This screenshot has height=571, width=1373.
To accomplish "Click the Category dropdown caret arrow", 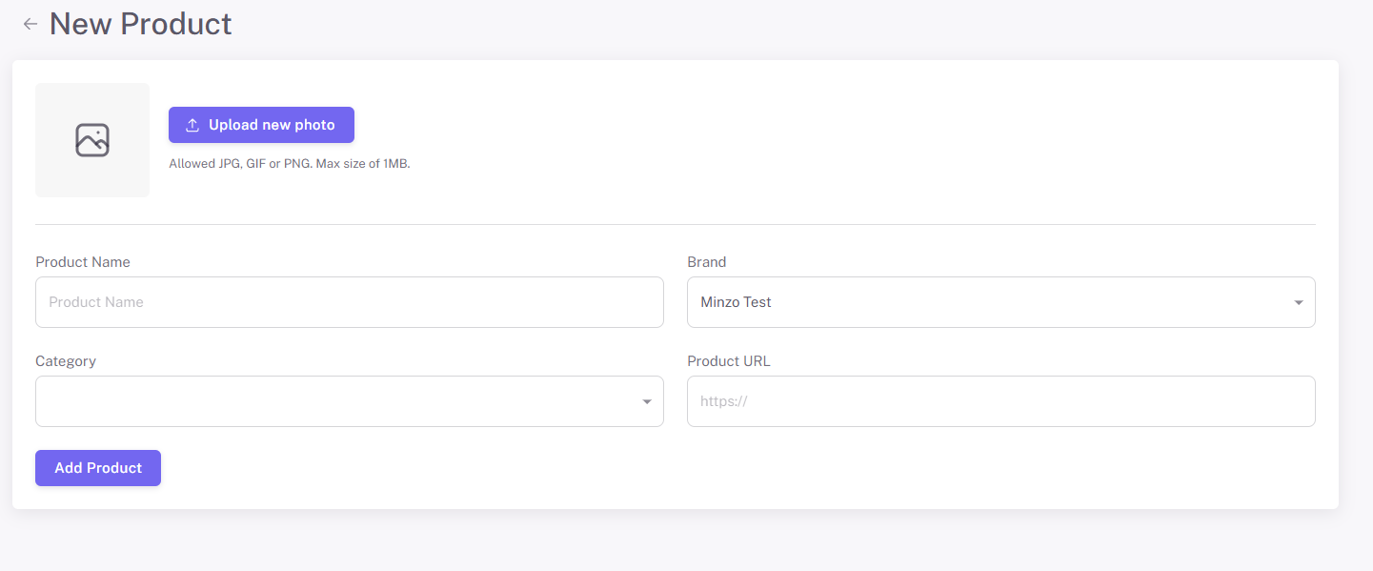I will tap(646, 402).
